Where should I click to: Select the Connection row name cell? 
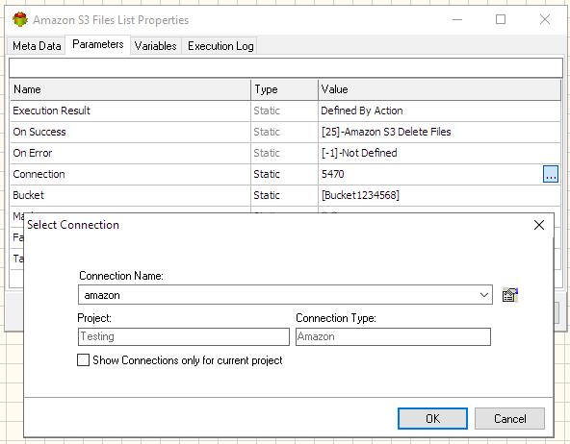point(130,174)
